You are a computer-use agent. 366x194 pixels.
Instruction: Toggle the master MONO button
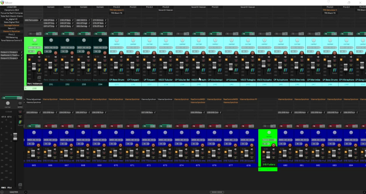click(x=20, y=103)
